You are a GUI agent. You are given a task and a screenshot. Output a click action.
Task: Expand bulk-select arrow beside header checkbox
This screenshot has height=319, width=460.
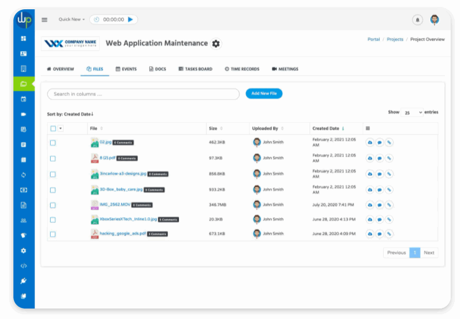click(x=61, y=128)
